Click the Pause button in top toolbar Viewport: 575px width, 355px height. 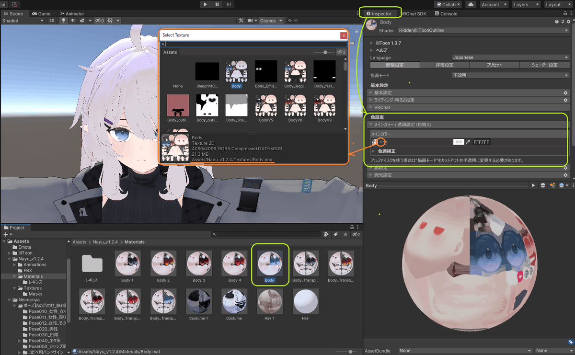pos(217,4)
